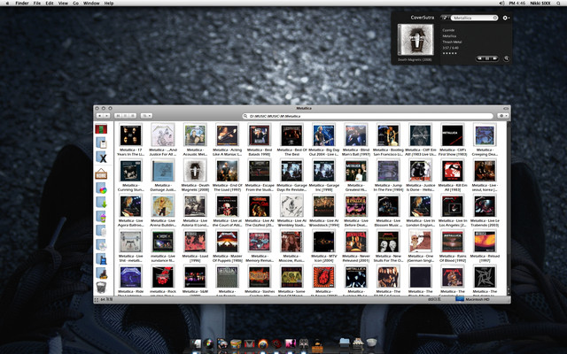Open the Finder icon in the Dock

point(197,343)
